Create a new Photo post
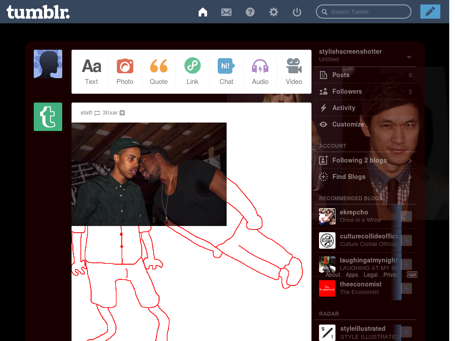 (x=125, y=71)
